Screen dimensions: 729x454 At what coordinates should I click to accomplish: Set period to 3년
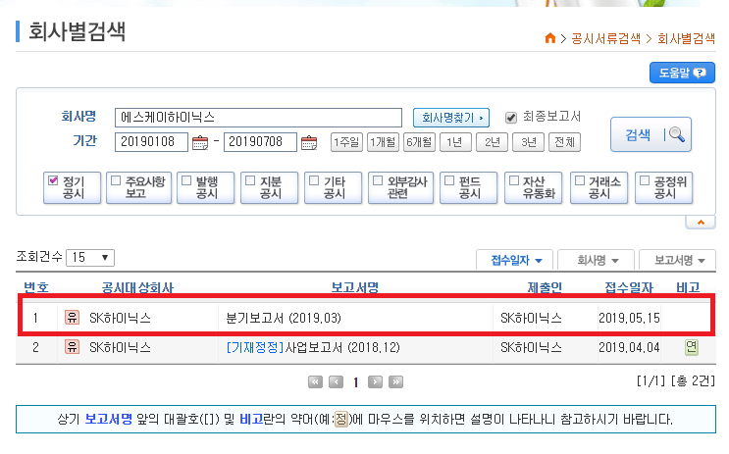tap(528, 142)
